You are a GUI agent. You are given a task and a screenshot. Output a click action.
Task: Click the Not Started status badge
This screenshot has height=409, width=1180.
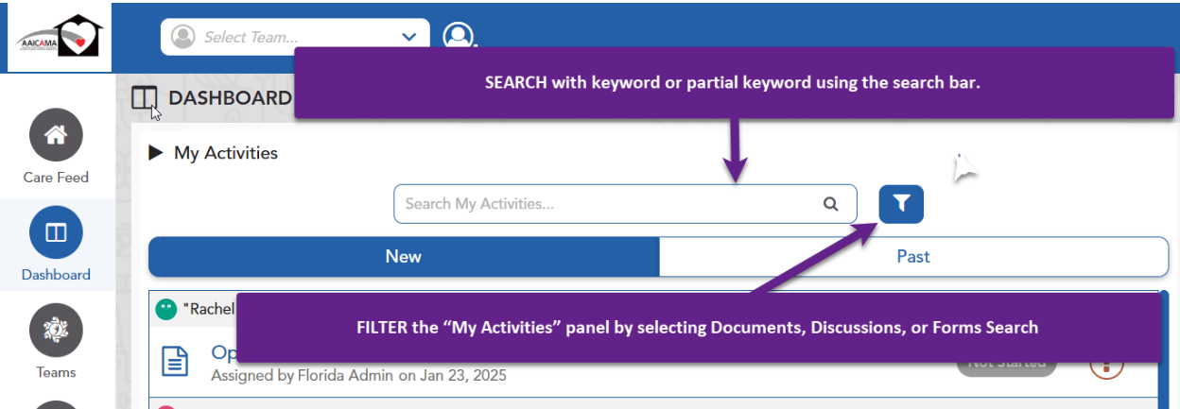click(1006, 365)
